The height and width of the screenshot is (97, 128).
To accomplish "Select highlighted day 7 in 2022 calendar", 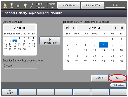I will click(x=103, y=45).
